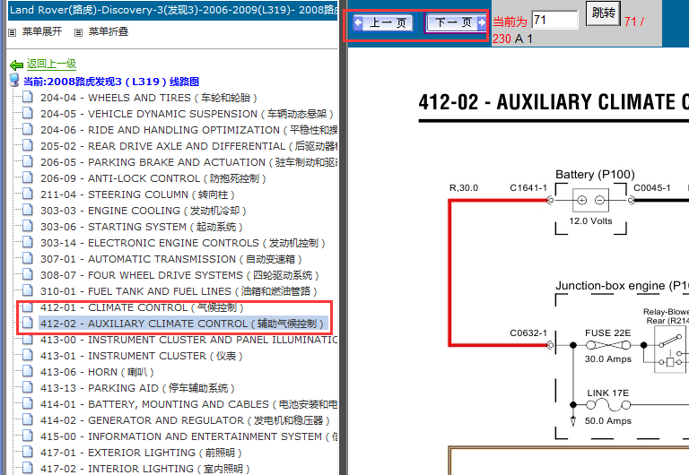
Task: Click the document icon for 204-04 row
Action: tap(27, 97)
